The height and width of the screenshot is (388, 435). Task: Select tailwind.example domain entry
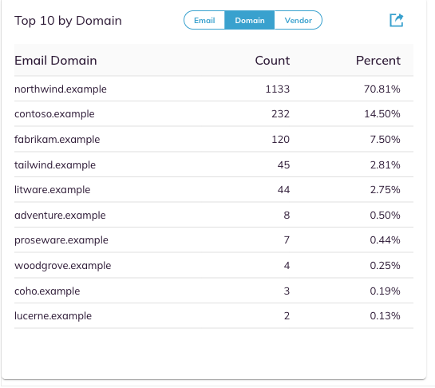(55, 164)
